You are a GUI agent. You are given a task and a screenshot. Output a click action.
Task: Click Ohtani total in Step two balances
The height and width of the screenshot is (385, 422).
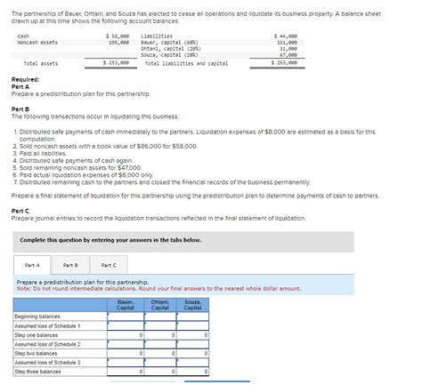tap(160, 354)
